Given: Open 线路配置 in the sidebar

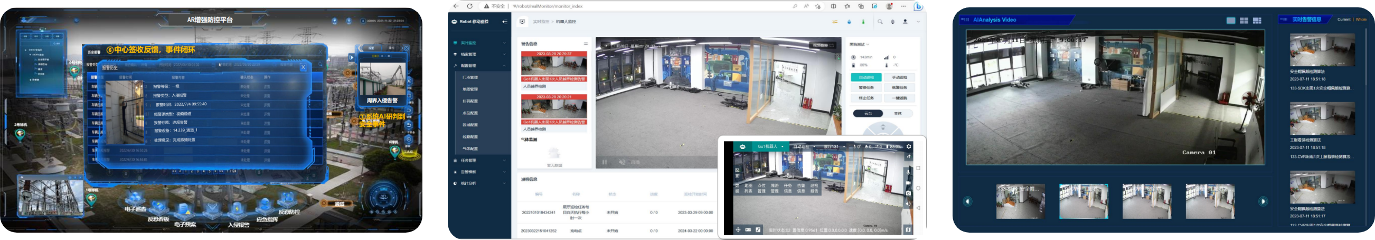Looking at the screenshot, I should 470,137.
